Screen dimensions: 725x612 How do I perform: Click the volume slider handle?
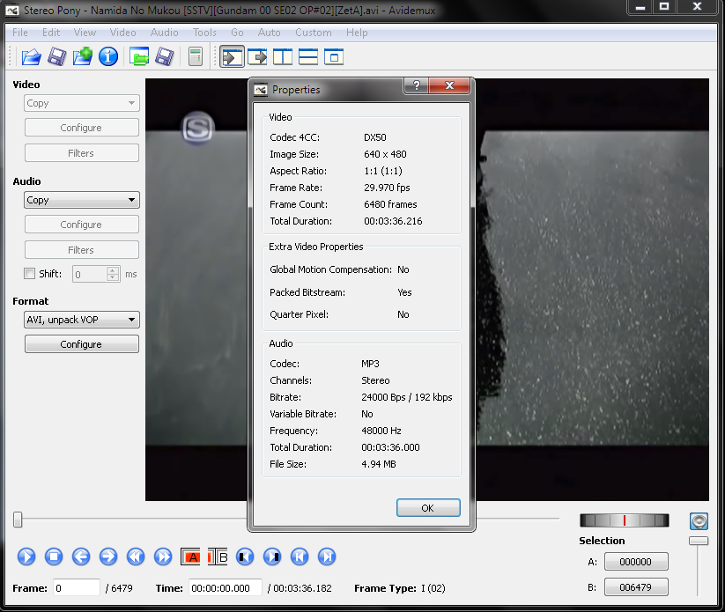click(x=699, y=541)
